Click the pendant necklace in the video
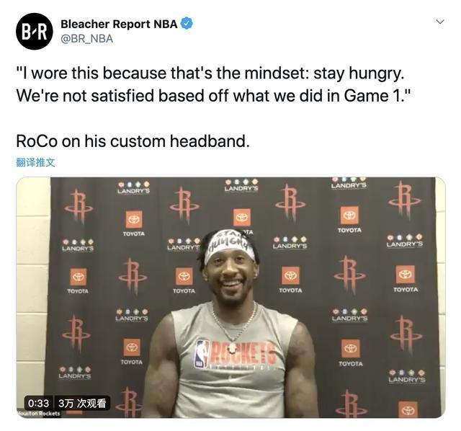Image resolution: width=461 pixels, height=431 pixels. pos(232,348)
